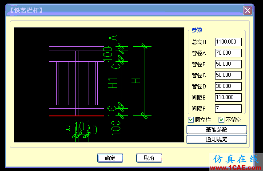Click into the 管径B input box
Screen dimensions: 263x171
coord(228,64)
